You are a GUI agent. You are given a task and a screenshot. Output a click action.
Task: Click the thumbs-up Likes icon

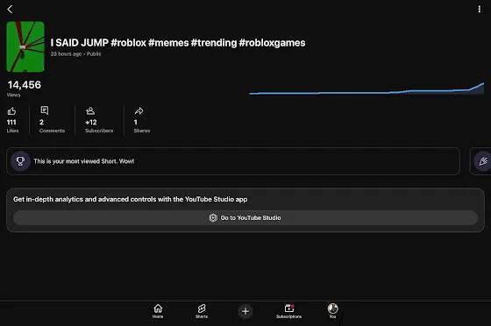pyautogui.click(x=11, y=110)
